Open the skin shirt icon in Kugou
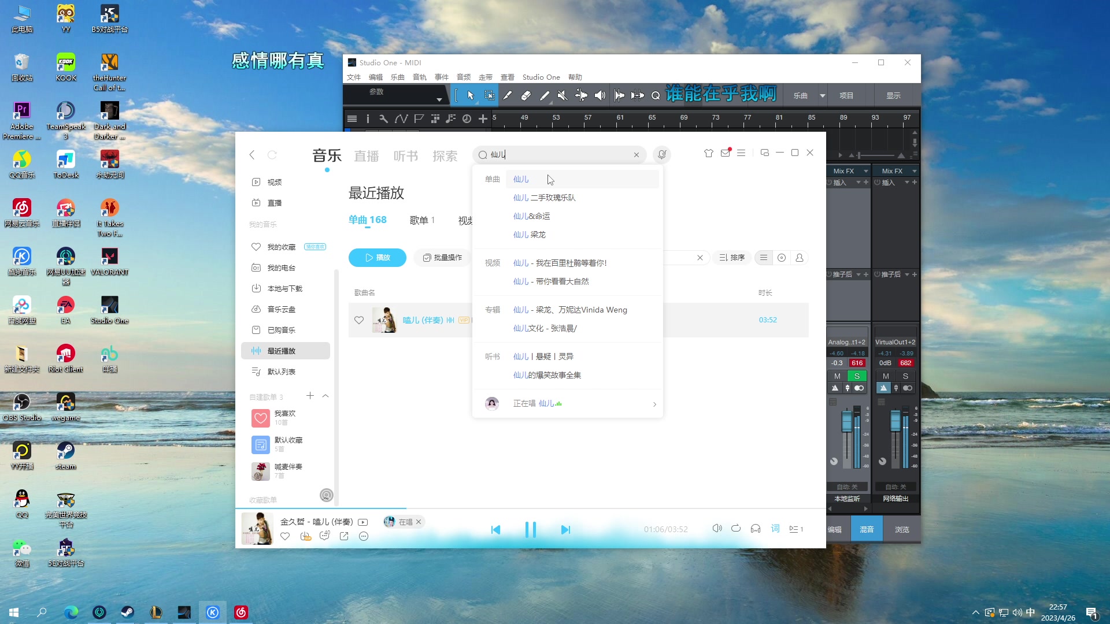This screenshot has height=624, width=1110. pyautogui.click(x=709, y=153)
